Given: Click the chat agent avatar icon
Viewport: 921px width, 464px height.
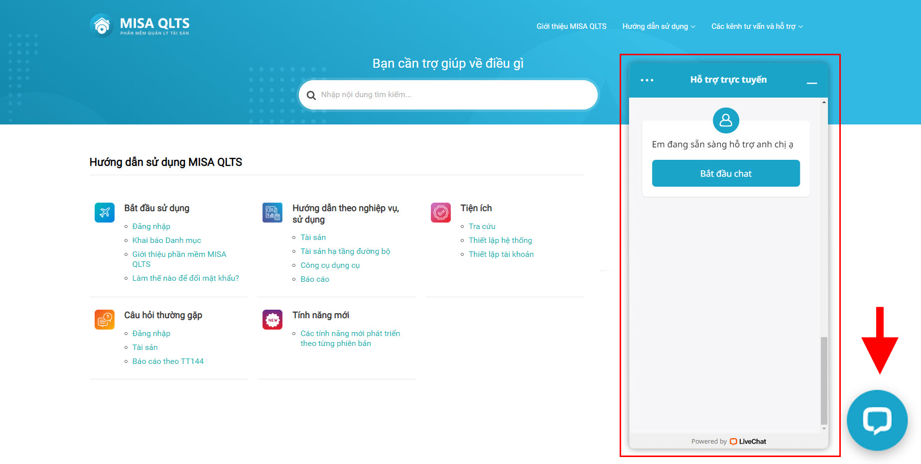Looking at the screenshot, I should coord(726,120).
